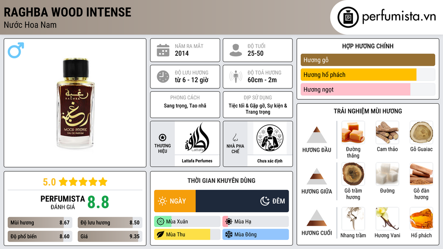The height and width of the screenshot is (249, 443).
Task: Click the person icon beside Độ tuổi
Action: (236, 50)
